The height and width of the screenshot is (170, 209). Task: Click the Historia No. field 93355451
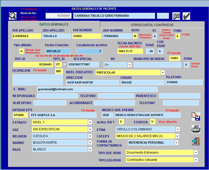click(x=59, y=16)
